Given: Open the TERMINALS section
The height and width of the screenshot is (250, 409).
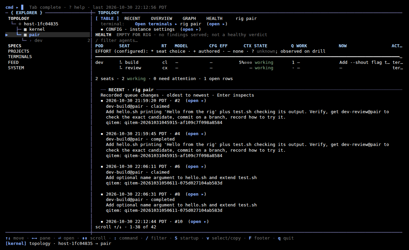Looking at the screenshot, I should [x=20, y=57].
